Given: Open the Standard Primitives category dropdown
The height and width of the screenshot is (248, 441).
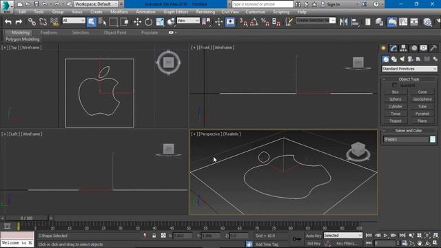Looking at the screenshot, I should pos(409,69).
